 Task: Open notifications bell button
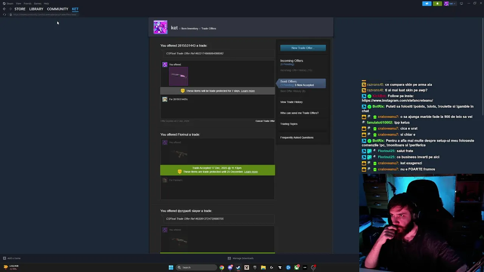(437, 3)
